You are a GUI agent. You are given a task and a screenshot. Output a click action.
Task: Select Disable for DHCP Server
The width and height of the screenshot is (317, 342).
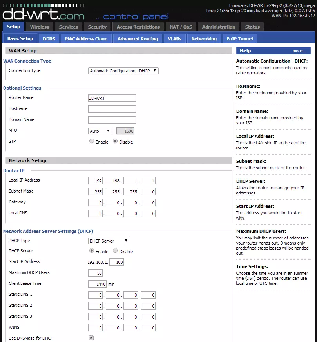pos(115,251)
